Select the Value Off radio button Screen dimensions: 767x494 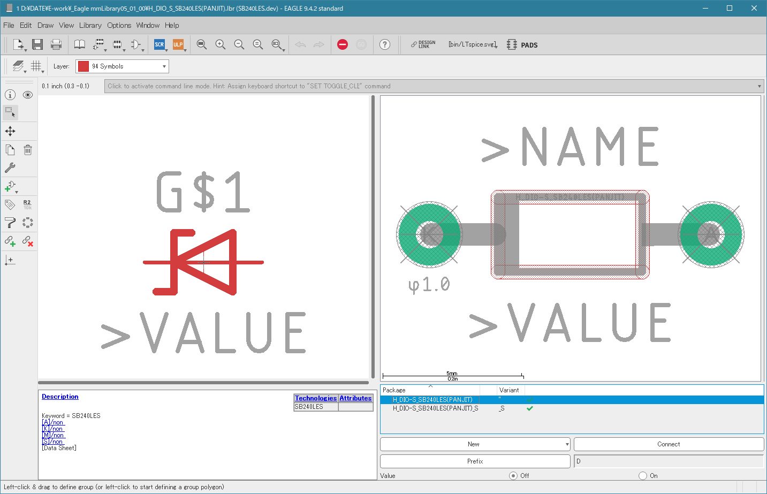[x=513, y=475]
